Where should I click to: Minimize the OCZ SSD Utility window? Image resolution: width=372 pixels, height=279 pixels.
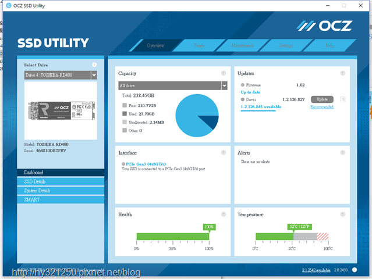[x=328, y=5]
